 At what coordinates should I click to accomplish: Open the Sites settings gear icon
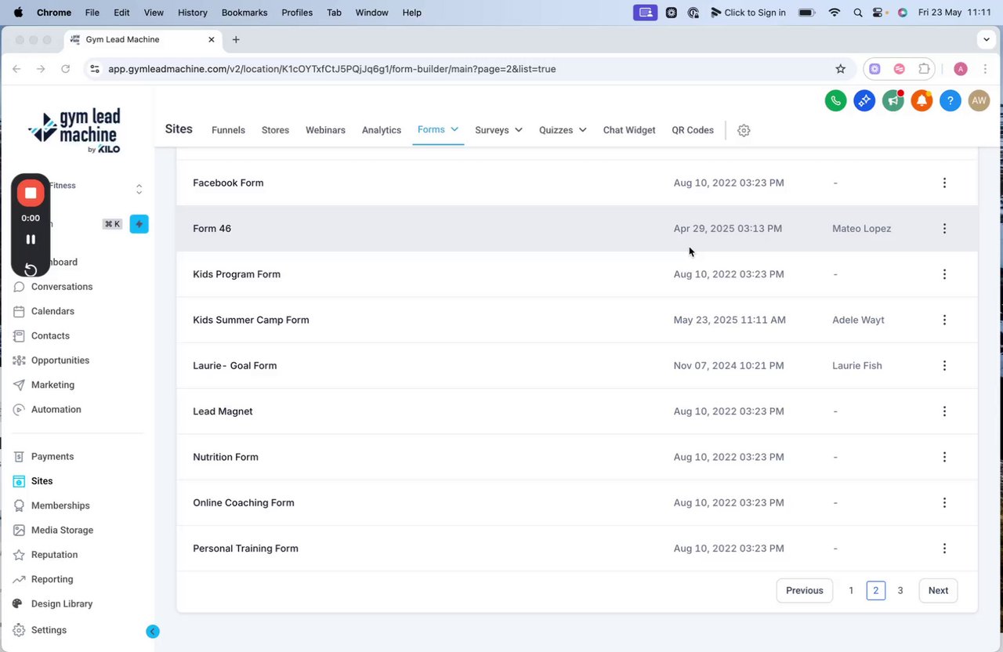click(x=744, y=131)
